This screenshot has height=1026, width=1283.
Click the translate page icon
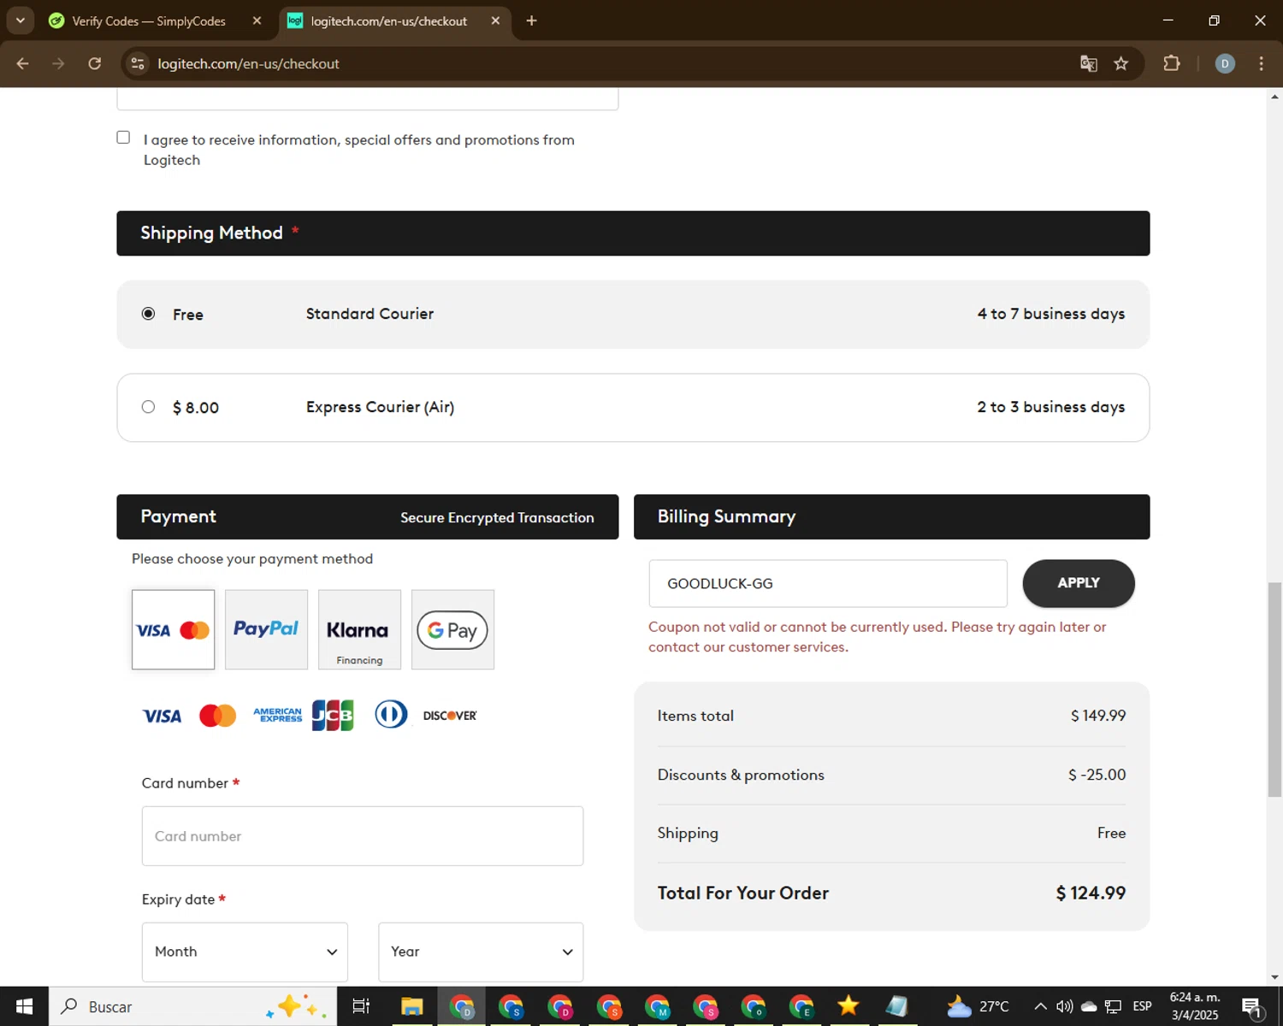tap(1088, 63)
